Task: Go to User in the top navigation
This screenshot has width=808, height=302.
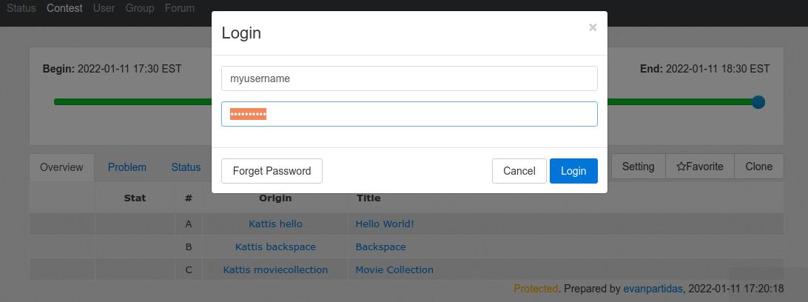Action: tap(104, 9)
